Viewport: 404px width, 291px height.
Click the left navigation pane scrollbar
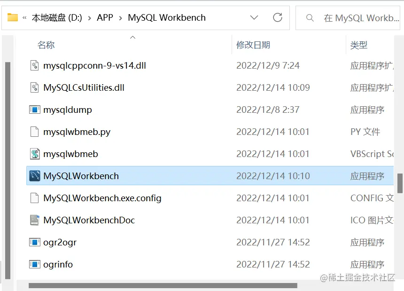[8, 171]
